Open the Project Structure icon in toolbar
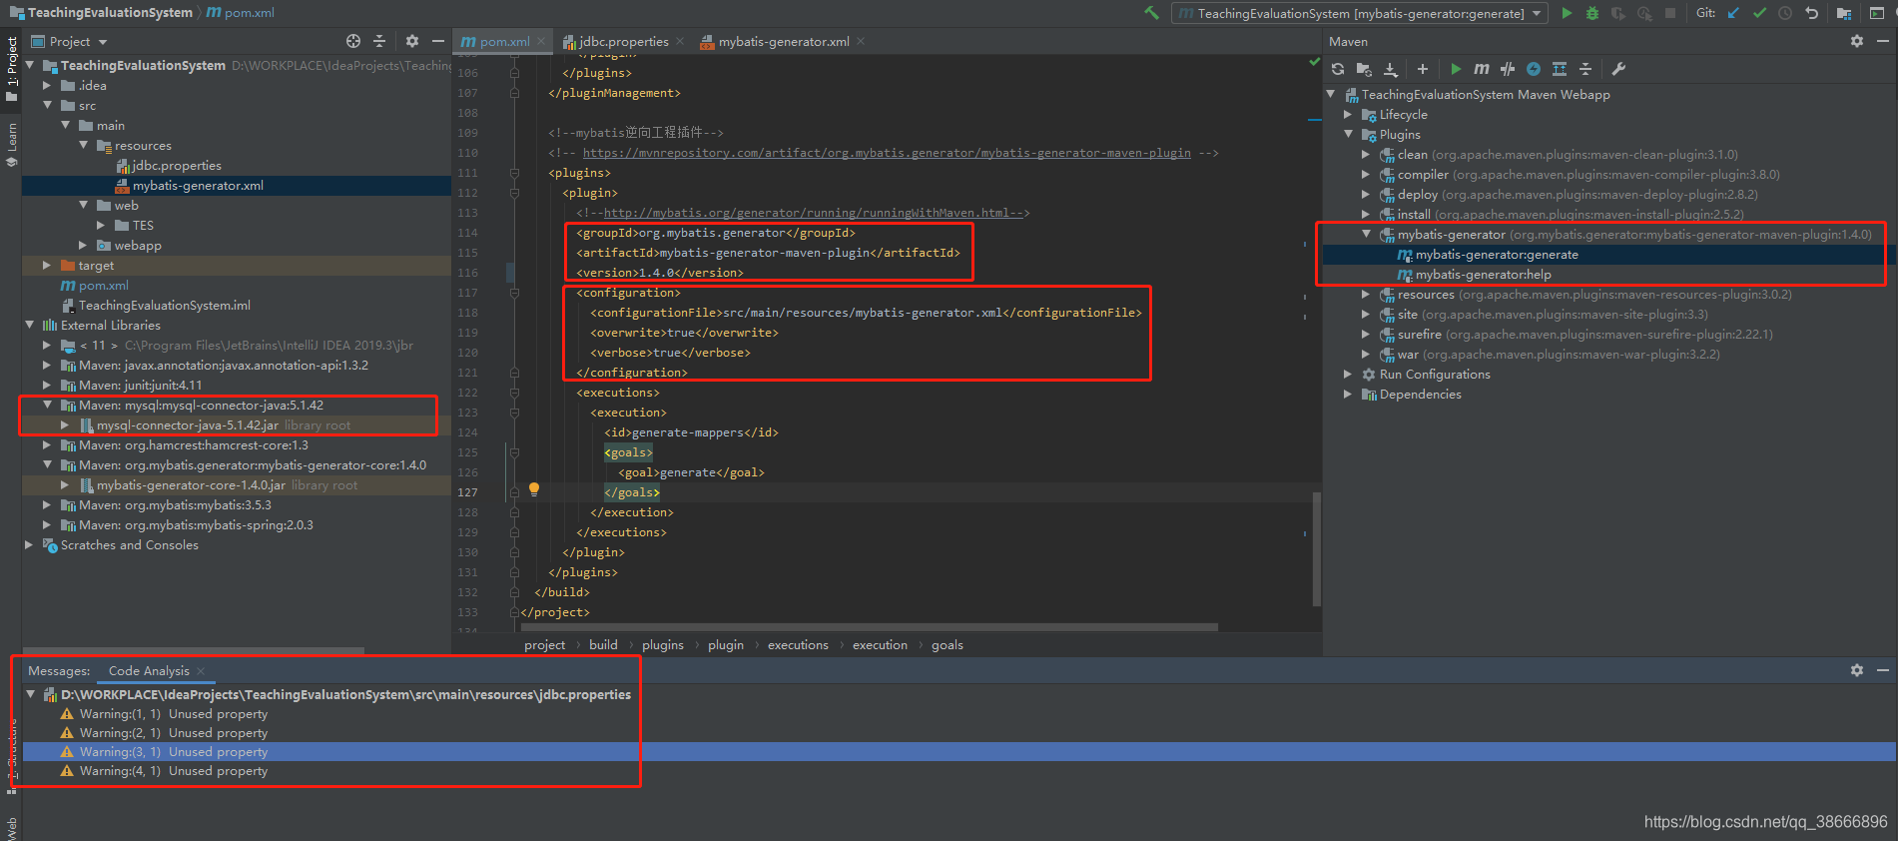This screenshot has width=1898, height=841. tap(1844, 13)
